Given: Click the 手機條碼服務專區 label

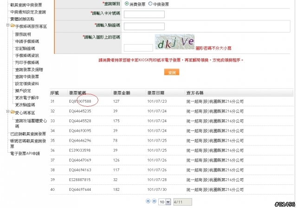Looking at the screenshot, I should (31, 26).
